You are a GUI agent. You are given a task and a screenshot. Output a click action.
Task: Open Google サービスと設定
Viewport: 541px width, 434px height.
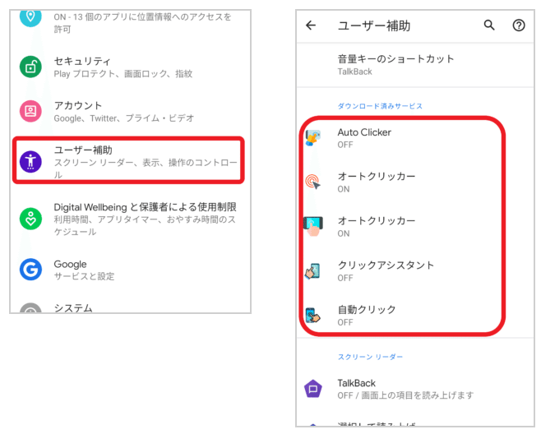[130, 270]
